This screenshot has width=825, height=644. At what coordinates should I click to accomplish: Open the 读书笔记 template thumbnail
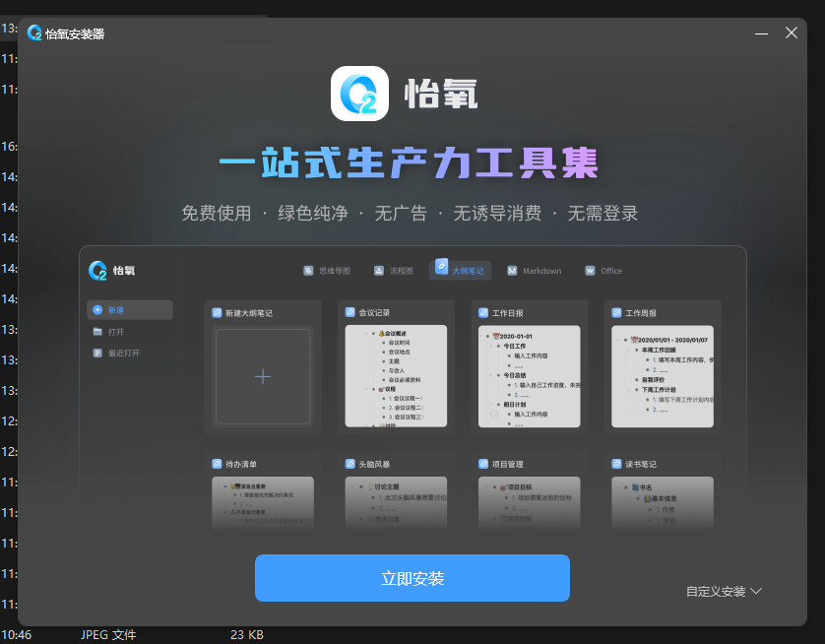click(663, 501)
